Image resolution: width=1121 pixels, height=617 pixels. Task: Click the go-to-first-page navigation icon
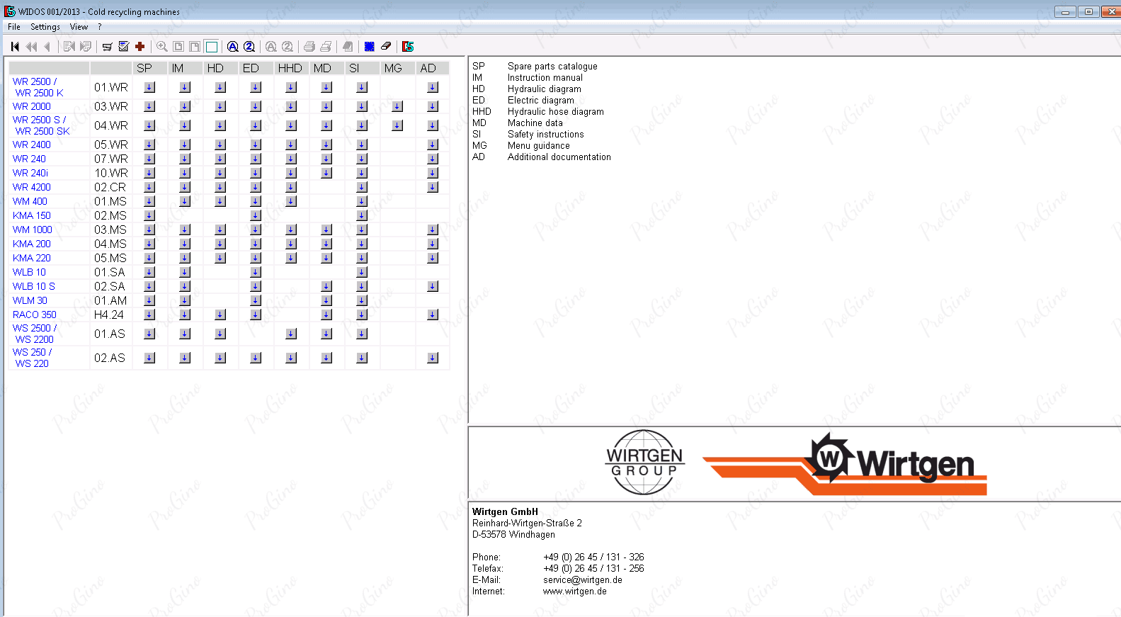point(15,47)
